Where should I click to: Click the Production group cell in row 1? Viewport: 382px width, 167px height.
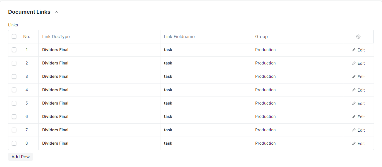click(297, 50)
